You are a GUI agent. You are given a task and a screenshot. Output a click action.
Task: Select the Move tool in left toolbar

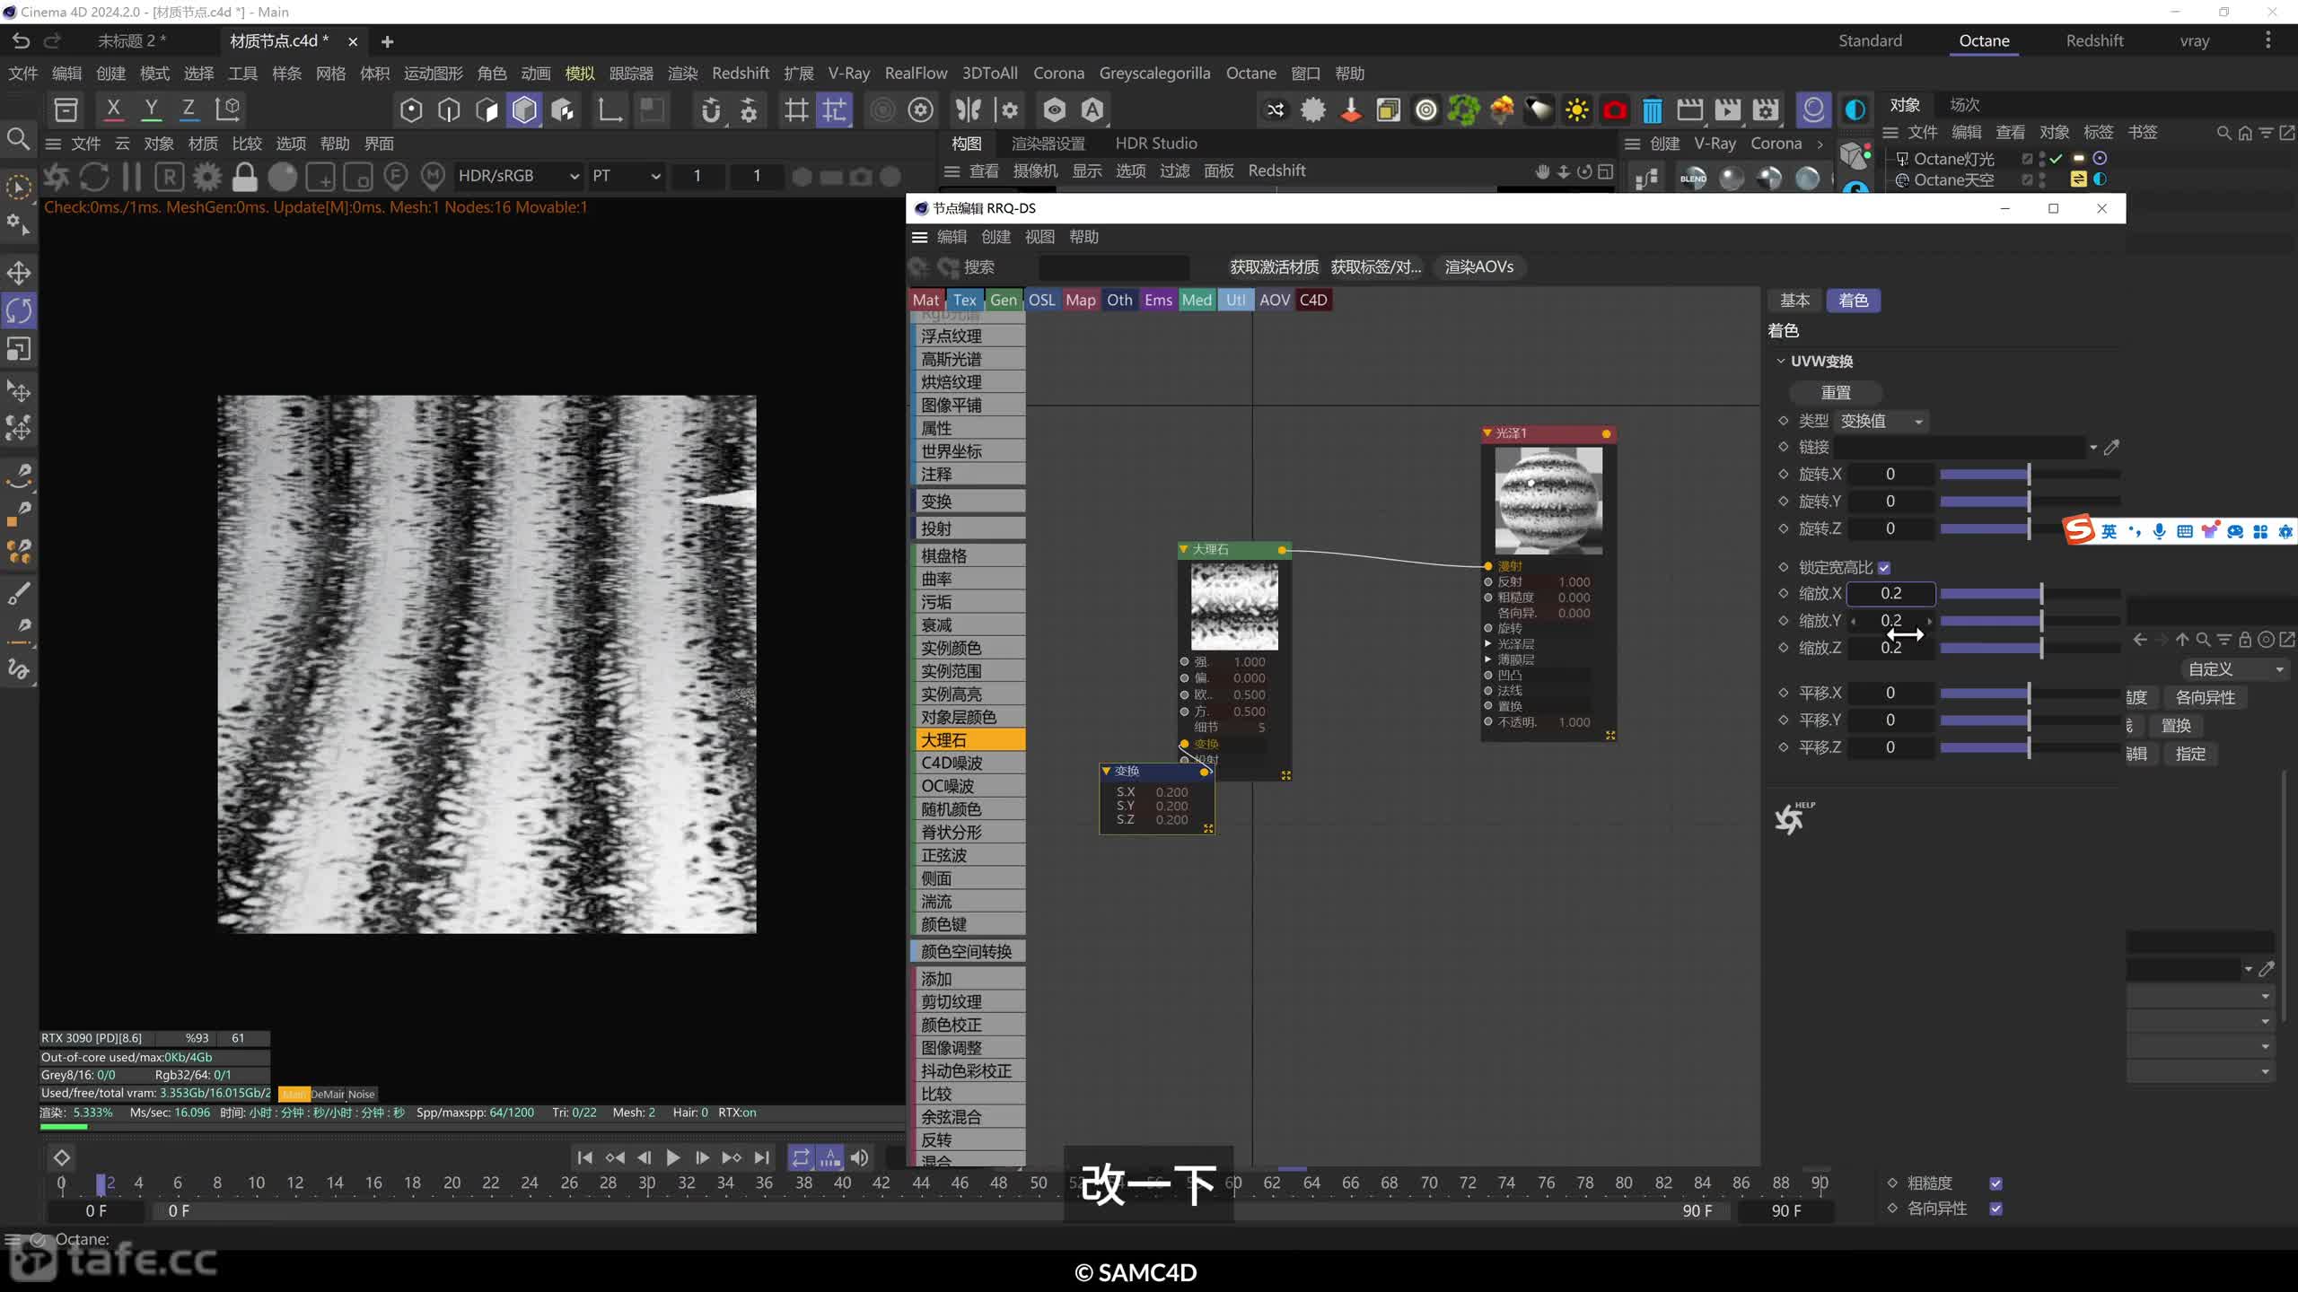(x=19, y=273)
